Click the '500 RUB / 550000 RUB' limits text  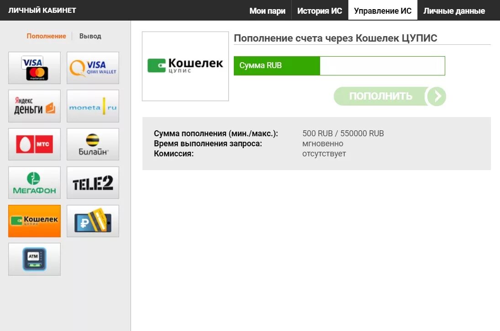point(343,133)
